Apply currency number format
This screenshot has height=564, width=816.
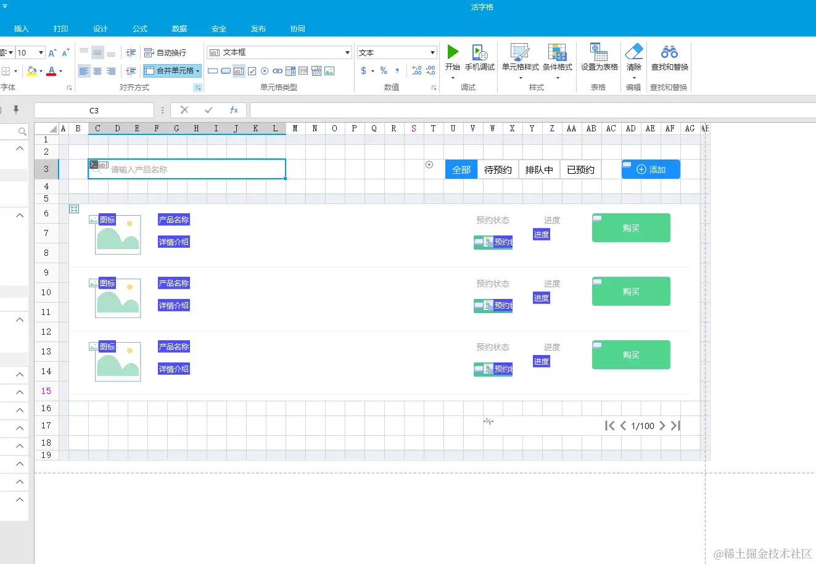[364, 71]
